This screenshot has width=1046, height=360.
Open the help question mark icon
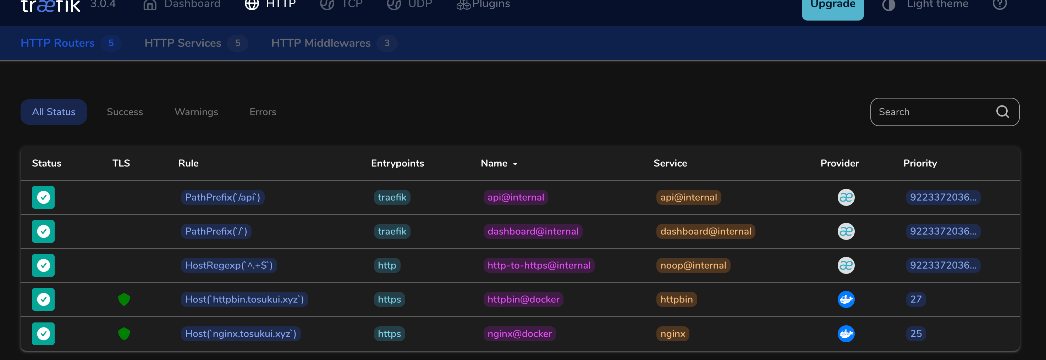pos(1000,4)
